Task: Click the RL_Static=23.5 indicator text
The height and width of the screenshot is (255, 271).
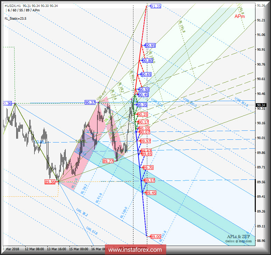Action: [x=15, y=19]
